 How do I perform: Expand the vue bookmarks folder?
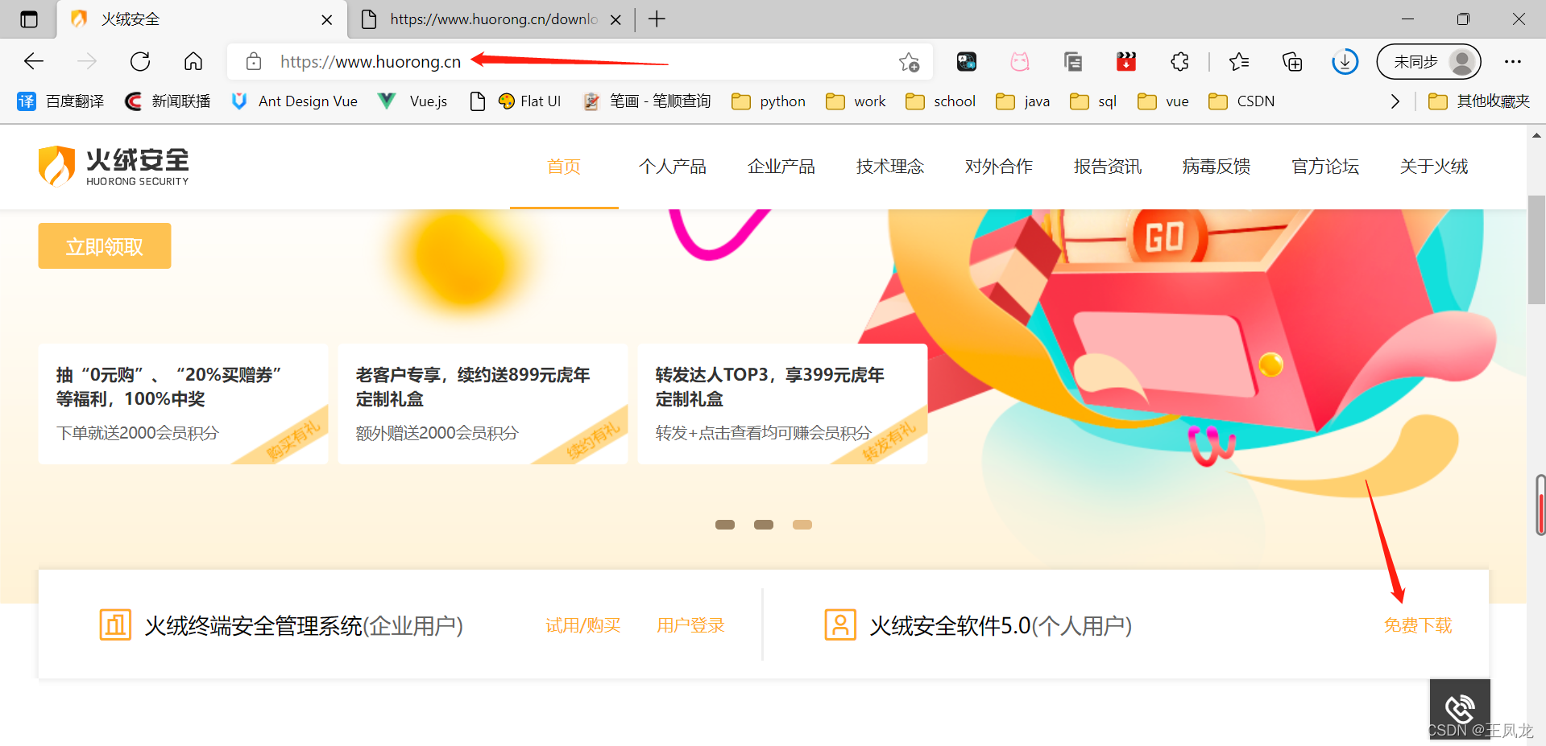pos(1163,101)
